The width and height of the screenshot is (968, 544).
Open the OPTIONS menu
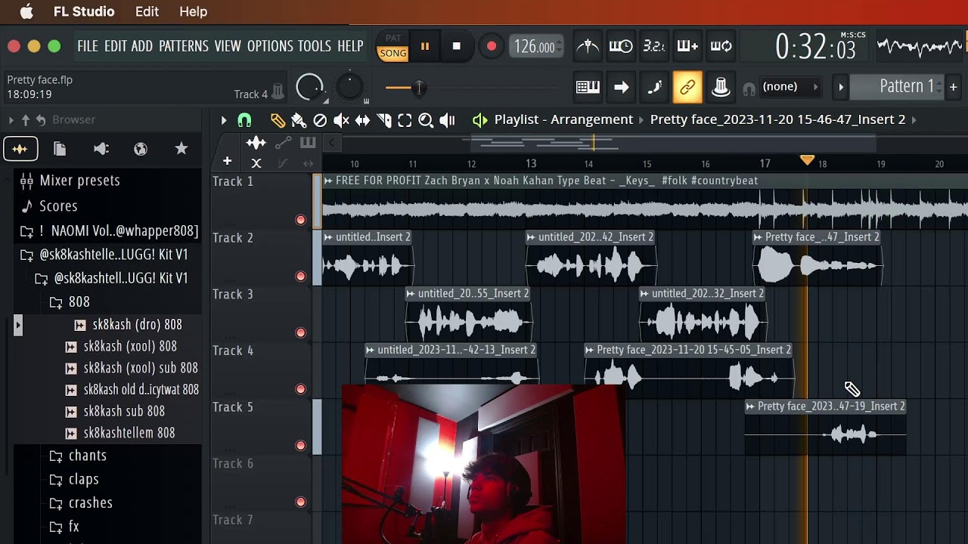(270, 46)
